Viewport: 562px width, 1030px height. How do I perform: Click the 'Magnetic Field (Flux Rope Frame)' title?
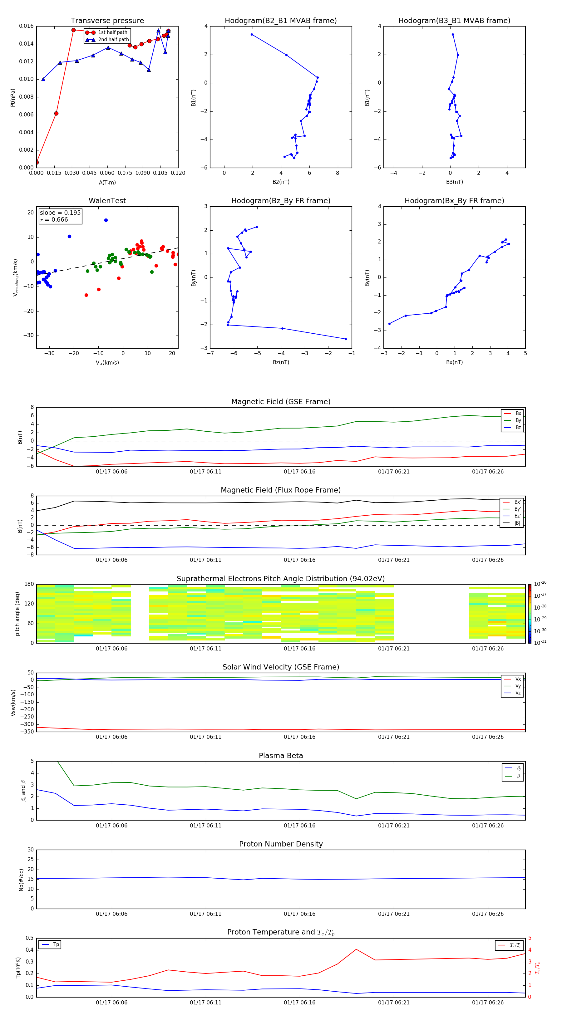pos(281,490)
